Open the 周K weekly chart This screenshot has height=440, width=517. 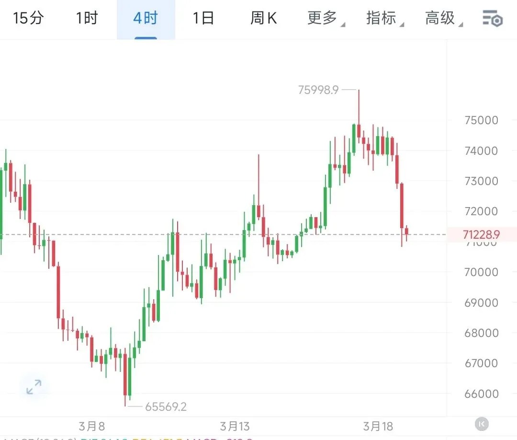point(263,18)
